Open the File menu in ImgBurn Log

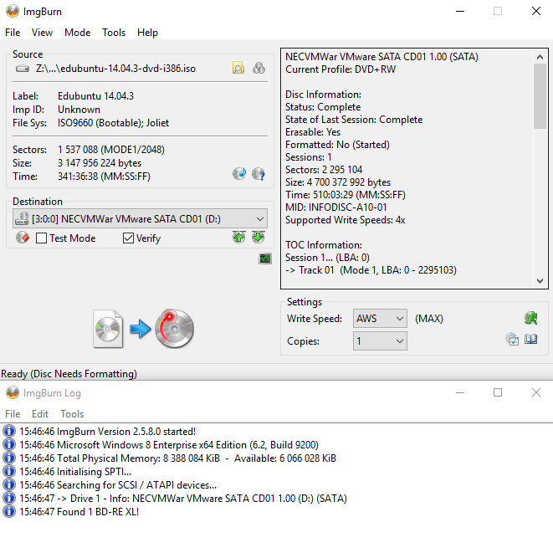[x=13, y=414]
